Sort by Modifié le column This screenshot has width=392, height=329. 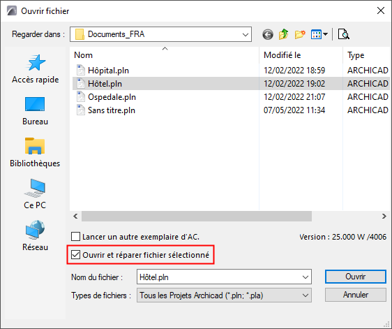pos(301,55)
